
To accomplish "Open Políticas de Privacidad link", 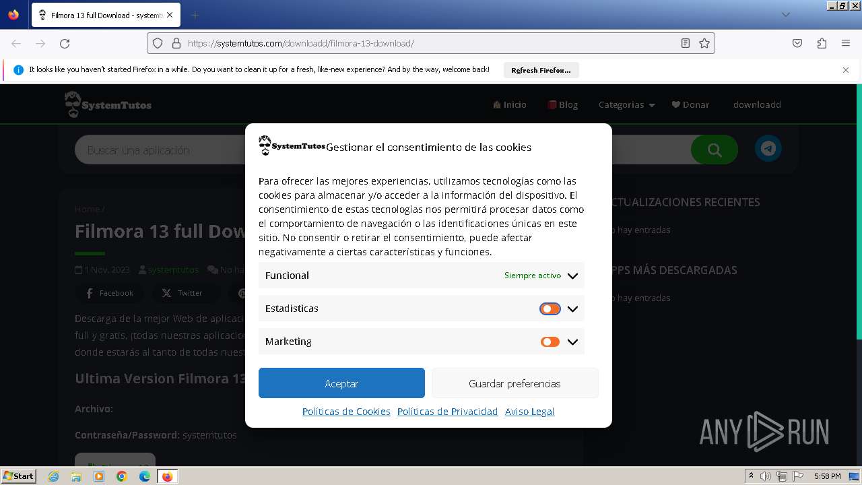I will [x=447, y=412].
